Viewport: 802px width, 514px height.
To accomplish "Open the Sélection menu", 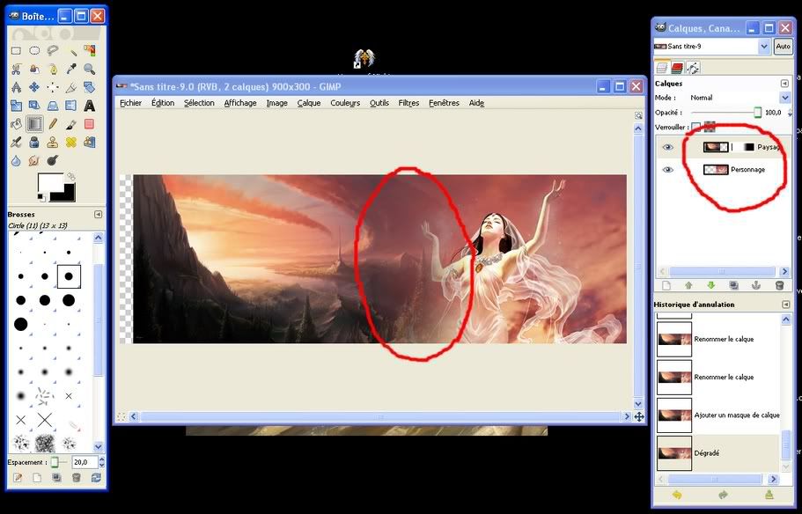I will coord(199,103).
